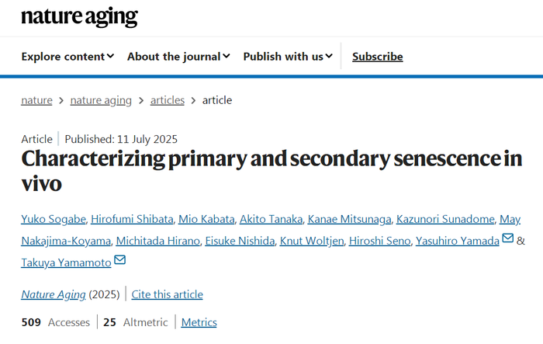Open the Nature Aging journal link
Viewport: 543px width, 344px height.
pyautogui.click(x=54, y=294)
